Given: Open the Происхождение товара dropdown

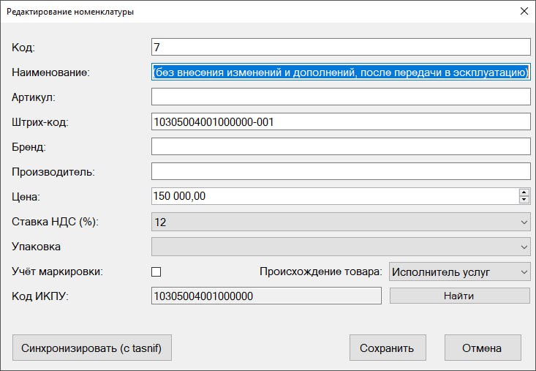Looking at the screenshot, I should pyautogui.click(x=459, y=271).
